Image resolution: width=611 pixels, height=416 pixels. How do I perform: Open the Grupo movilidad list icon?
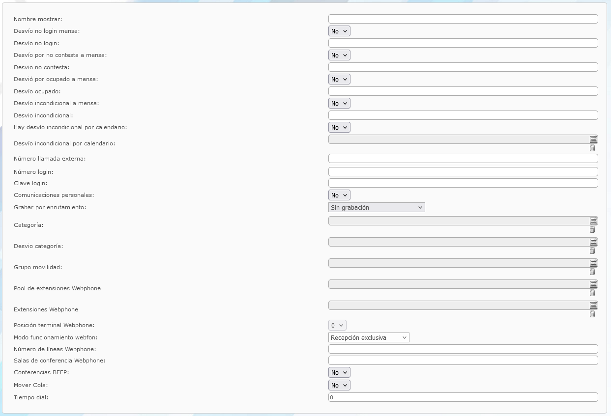click(593, 263)
